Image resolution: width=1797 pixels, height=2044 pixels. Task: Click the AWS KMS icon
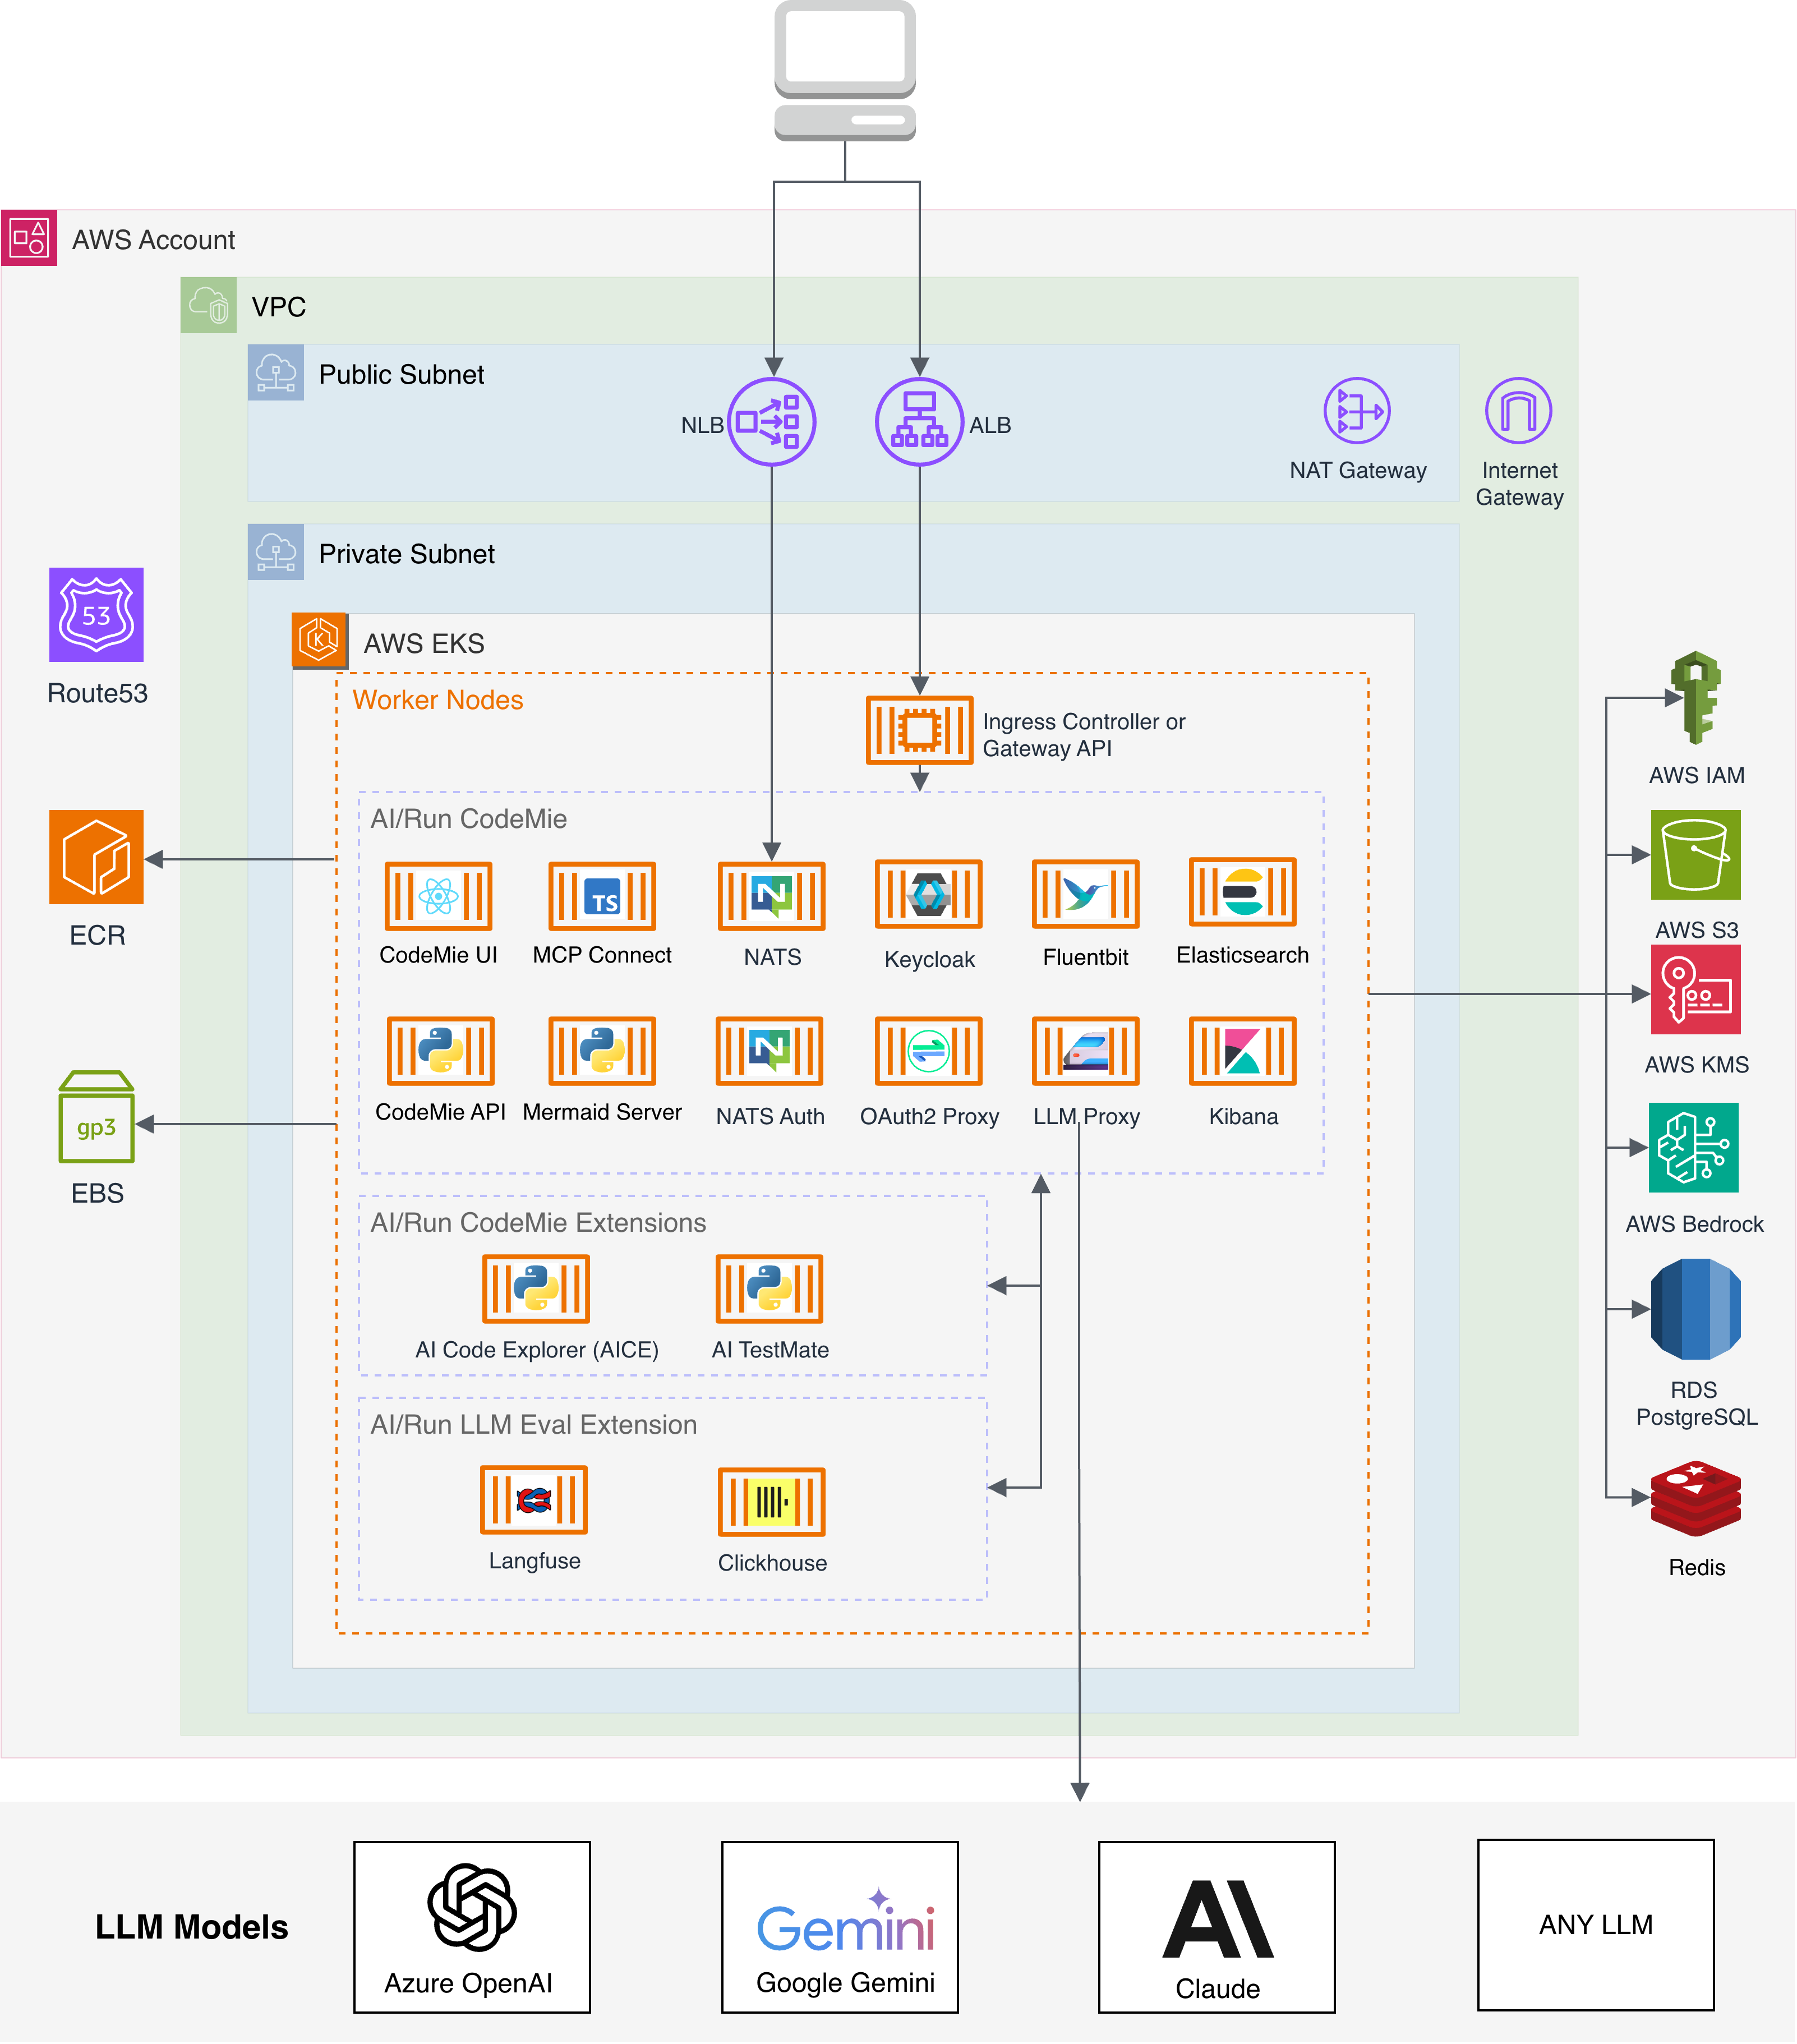(1696, 990)
